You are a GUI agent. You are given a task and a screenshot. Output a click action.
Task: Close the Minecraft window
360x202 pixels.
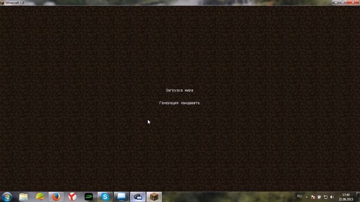pyautogui.click(x=353, y=2)
